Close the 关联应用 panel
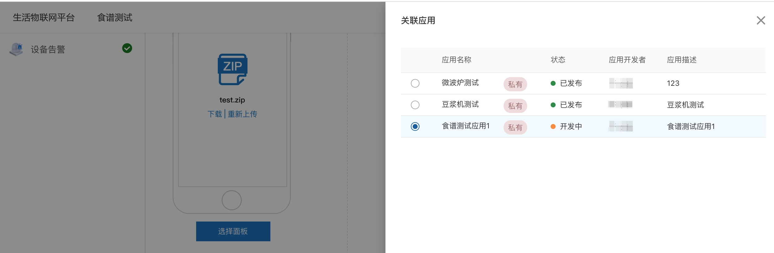This screenshot has height=253, width=774. tap(761, 21)
